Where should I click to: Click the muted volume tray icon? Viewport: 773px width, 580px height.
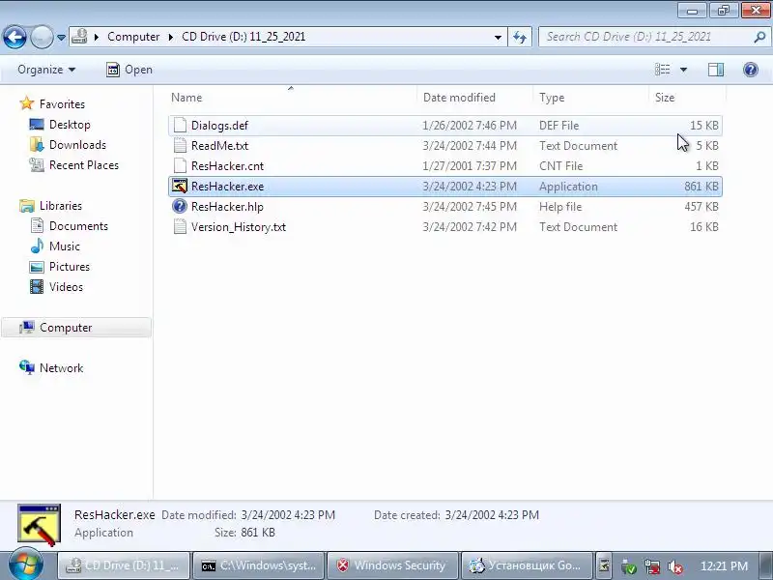[674, 566]
